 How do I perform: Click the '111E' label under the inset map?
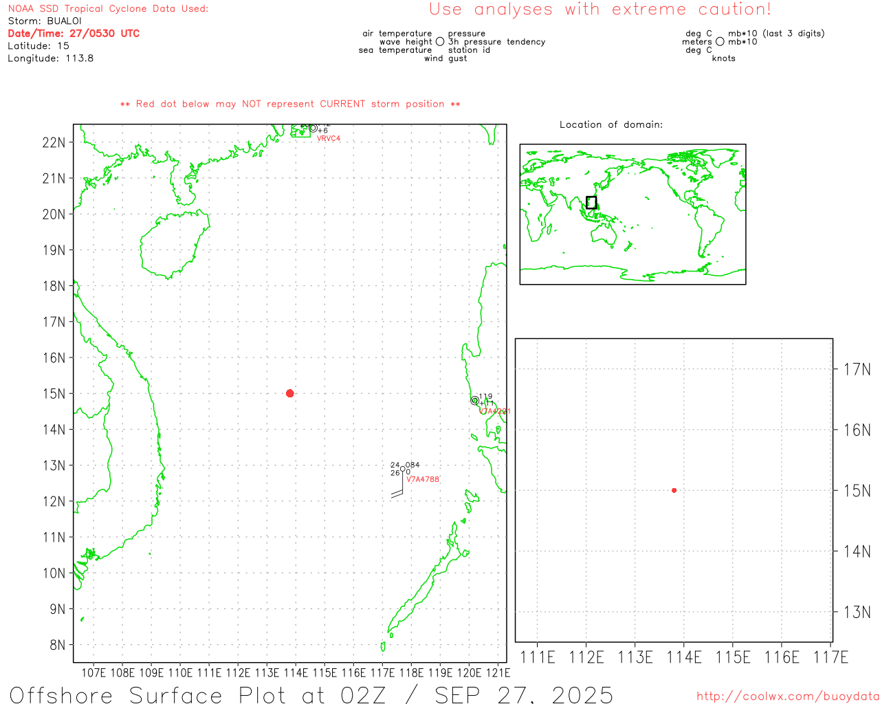(537, 657)
